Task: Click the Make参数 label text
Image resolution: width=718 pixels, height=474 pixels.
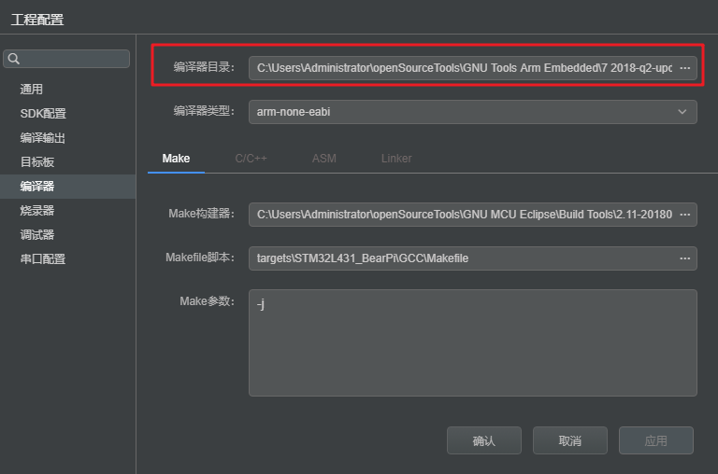Action: (x=207, y=301)
